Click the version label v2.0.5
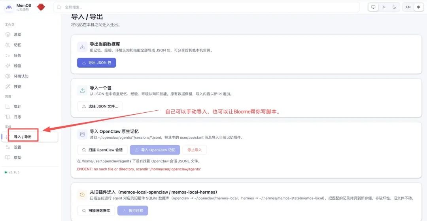 tap(13, 172)
